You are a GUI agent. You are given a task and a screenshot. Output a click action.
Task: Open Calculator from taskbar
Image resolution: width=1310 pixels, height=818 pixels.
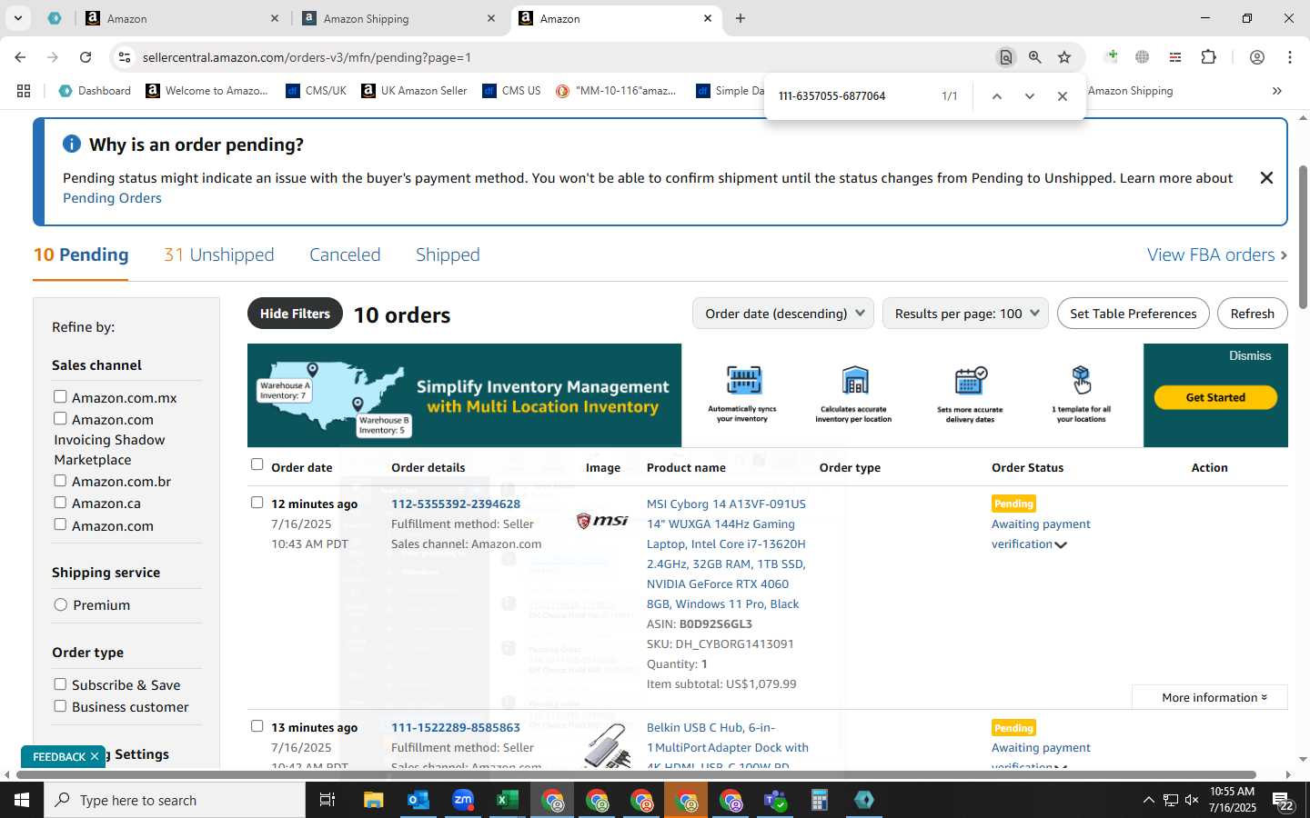820,800
